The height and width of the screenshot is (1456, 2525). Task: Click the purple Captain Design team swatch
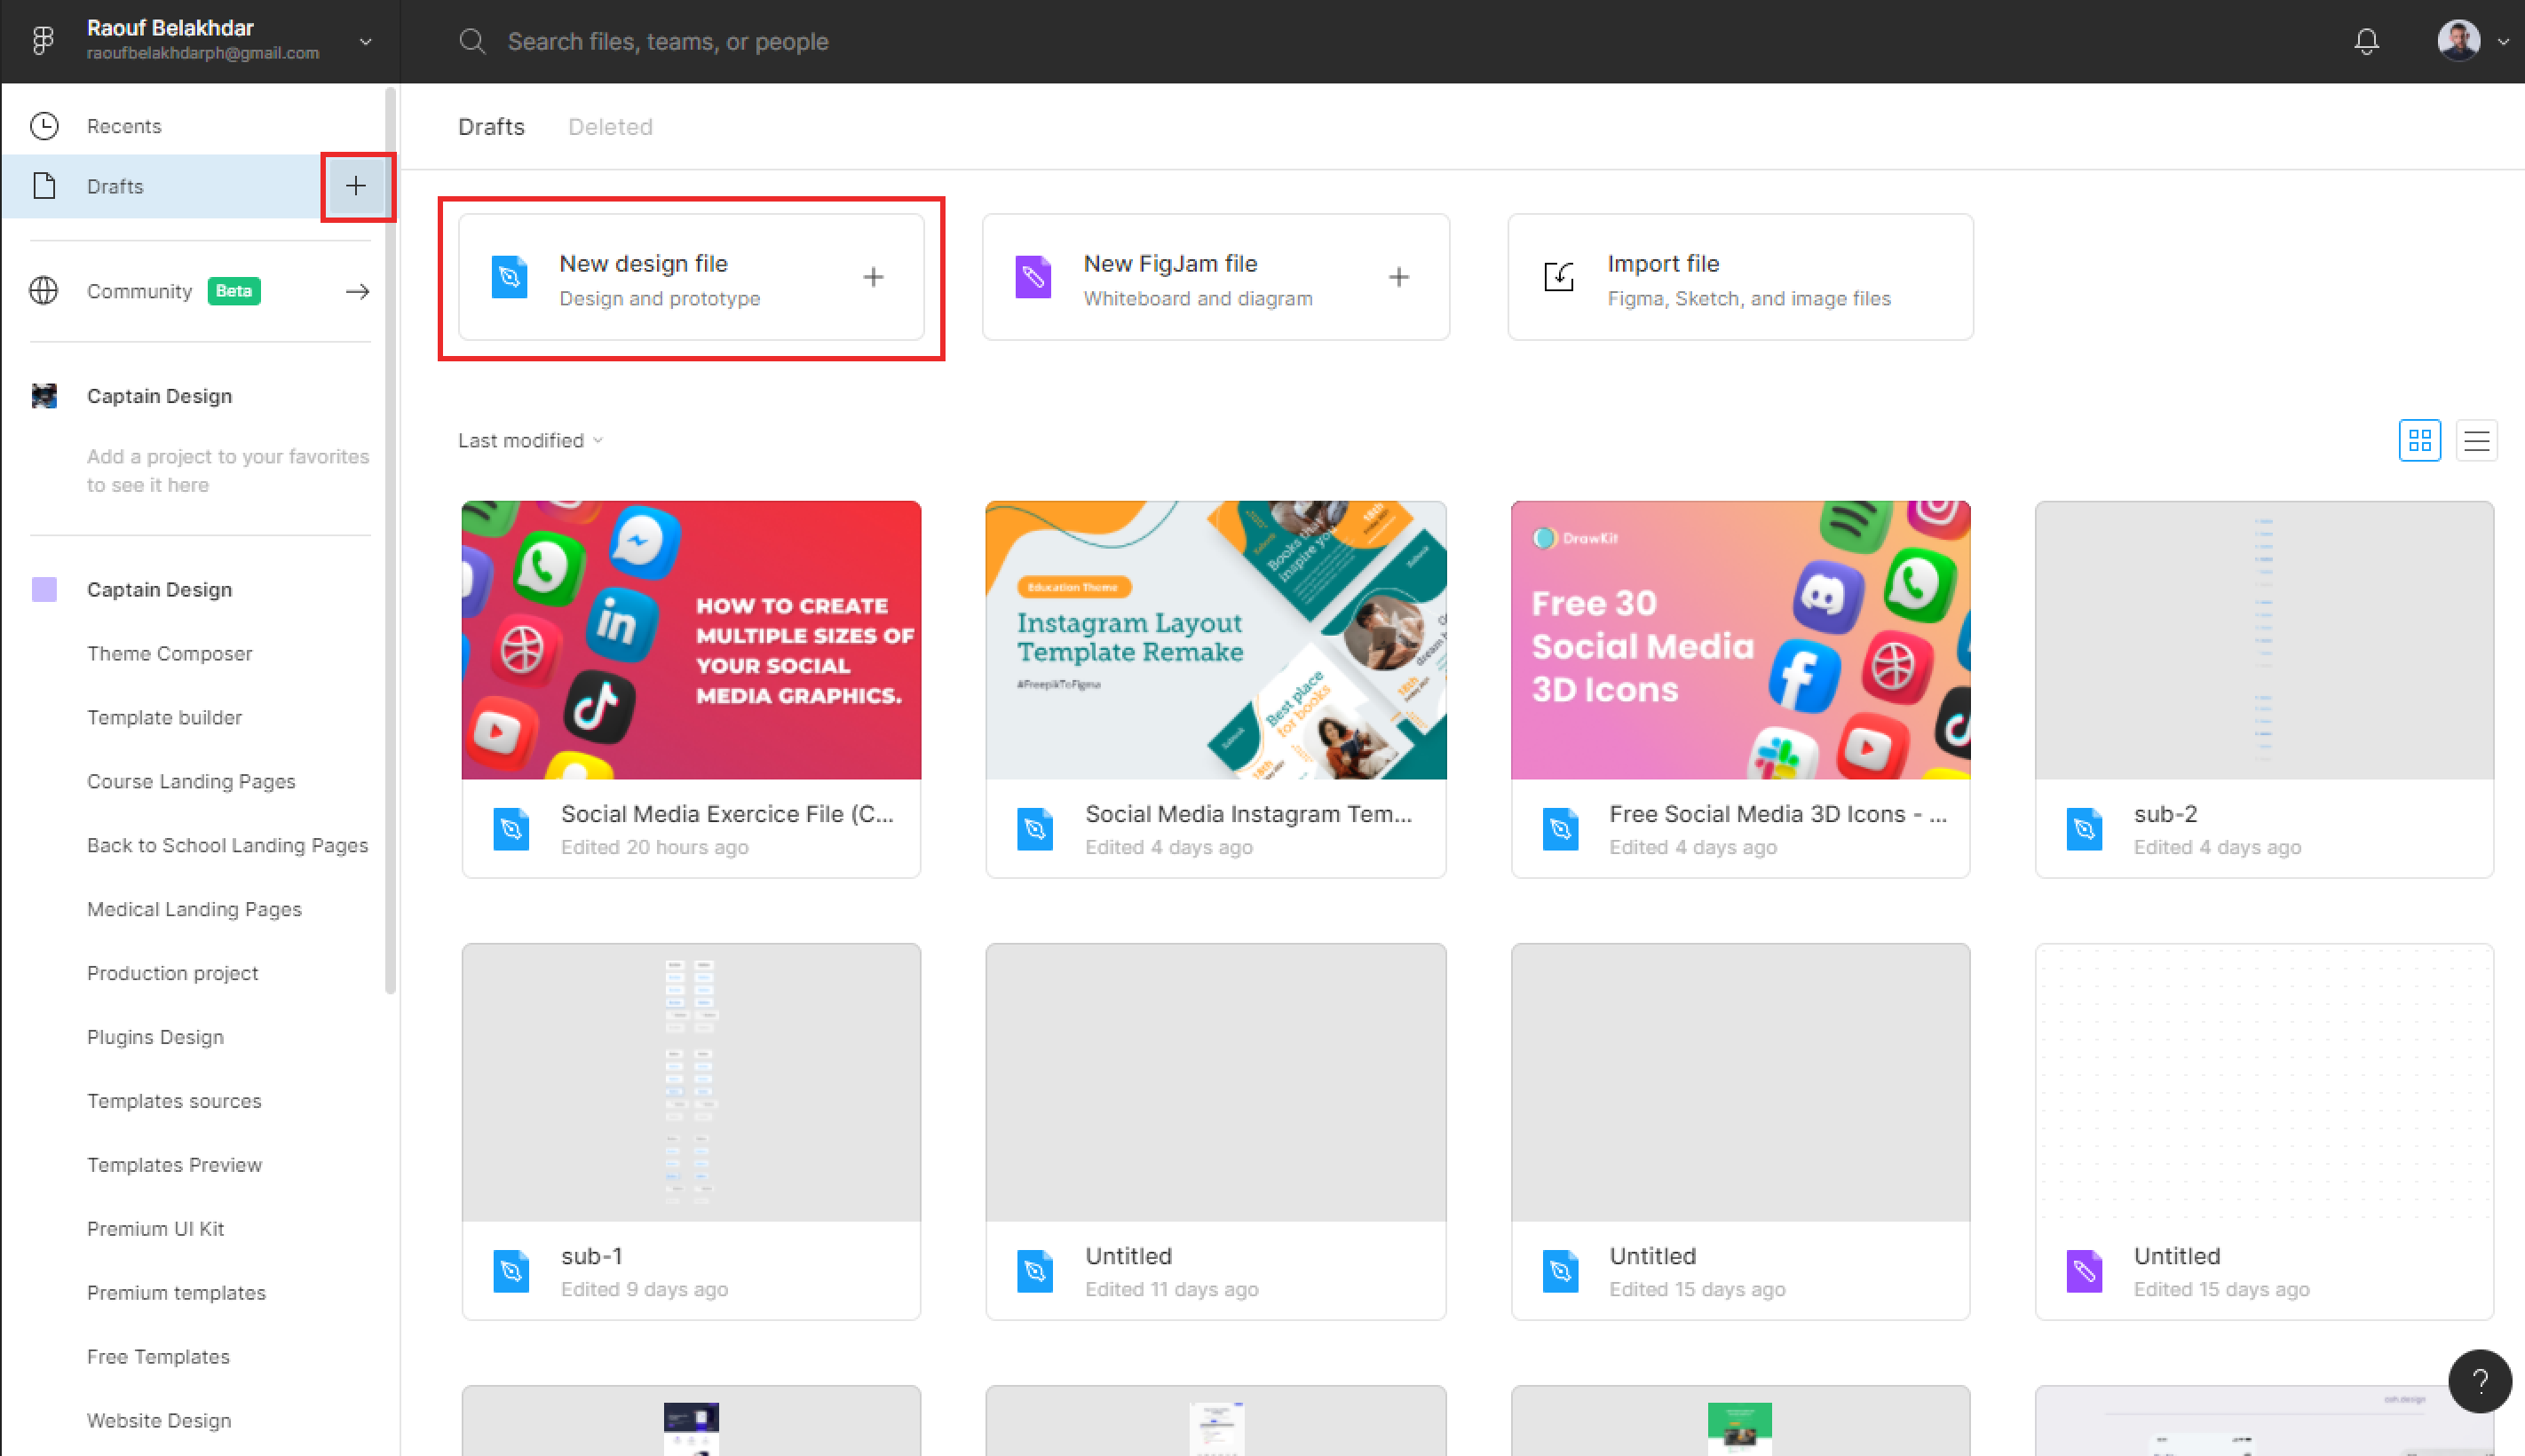point(45,589)
